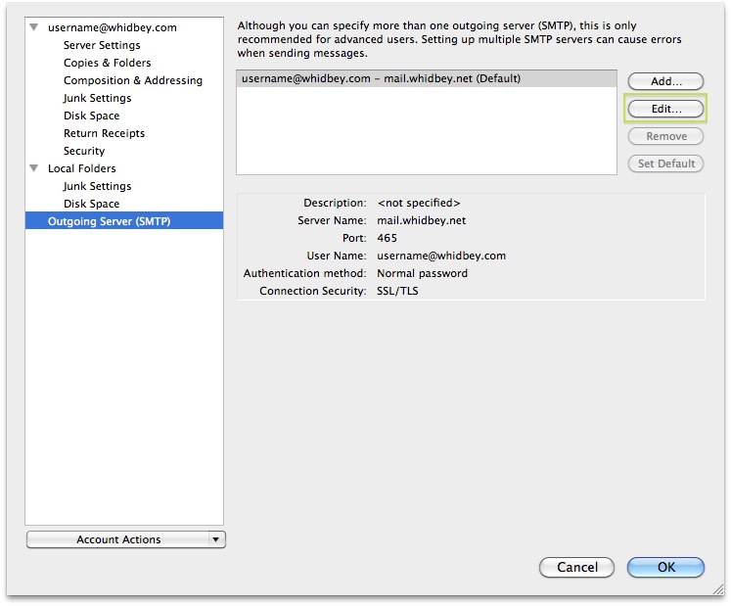Click the Remove button
This screenshot has width=731, height=606.
click(665, 136)
